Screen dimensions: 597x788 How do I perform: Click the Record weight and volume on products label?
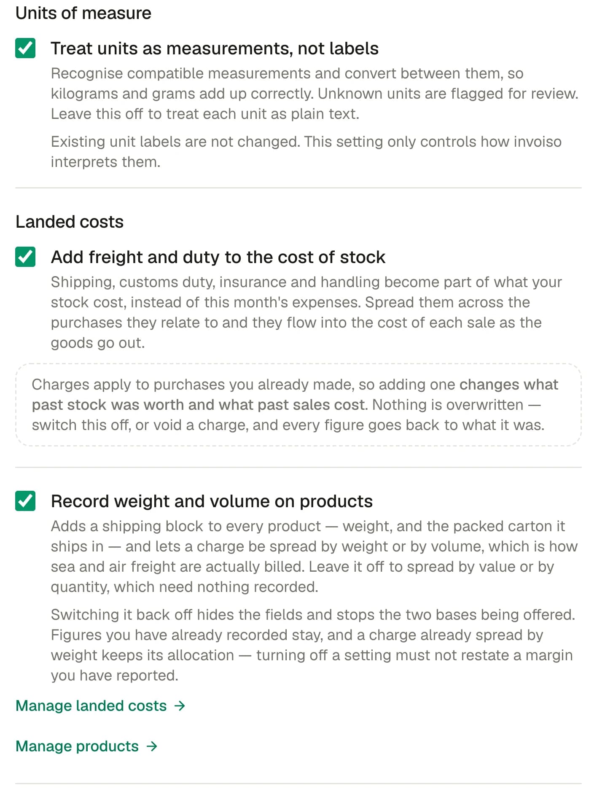(212, 501)
